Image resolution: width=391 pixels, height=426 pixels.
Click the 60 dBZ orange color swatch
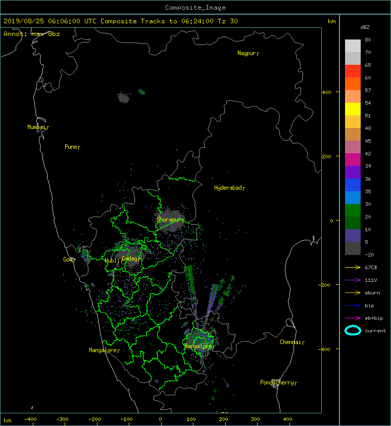point(353,83)
